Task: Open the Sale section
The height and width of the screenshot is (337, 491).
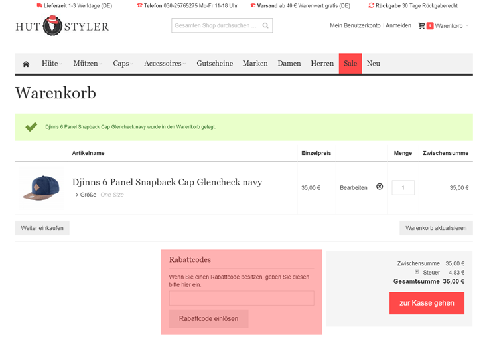Action: coord(350,63)
